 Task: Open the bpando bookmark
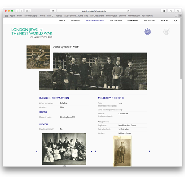pos(59,16)
